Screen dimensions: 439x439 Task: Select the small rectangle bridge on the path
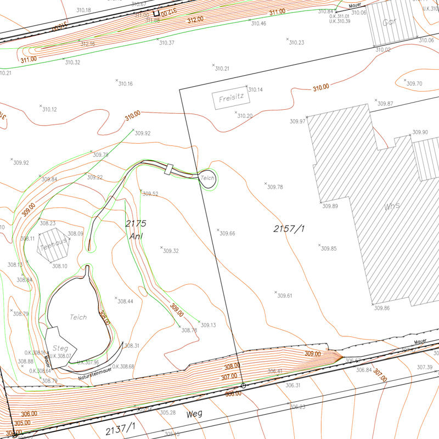[168, 169]
